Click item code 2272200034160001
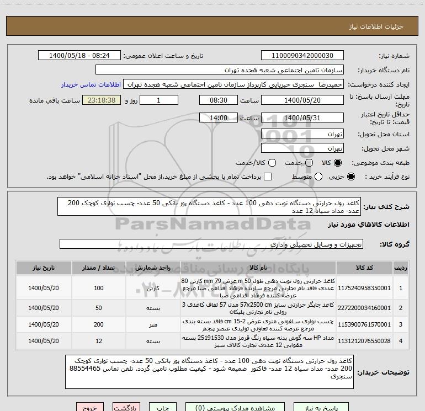The width and height of the screenshot is (425, 411). point(364,308)
